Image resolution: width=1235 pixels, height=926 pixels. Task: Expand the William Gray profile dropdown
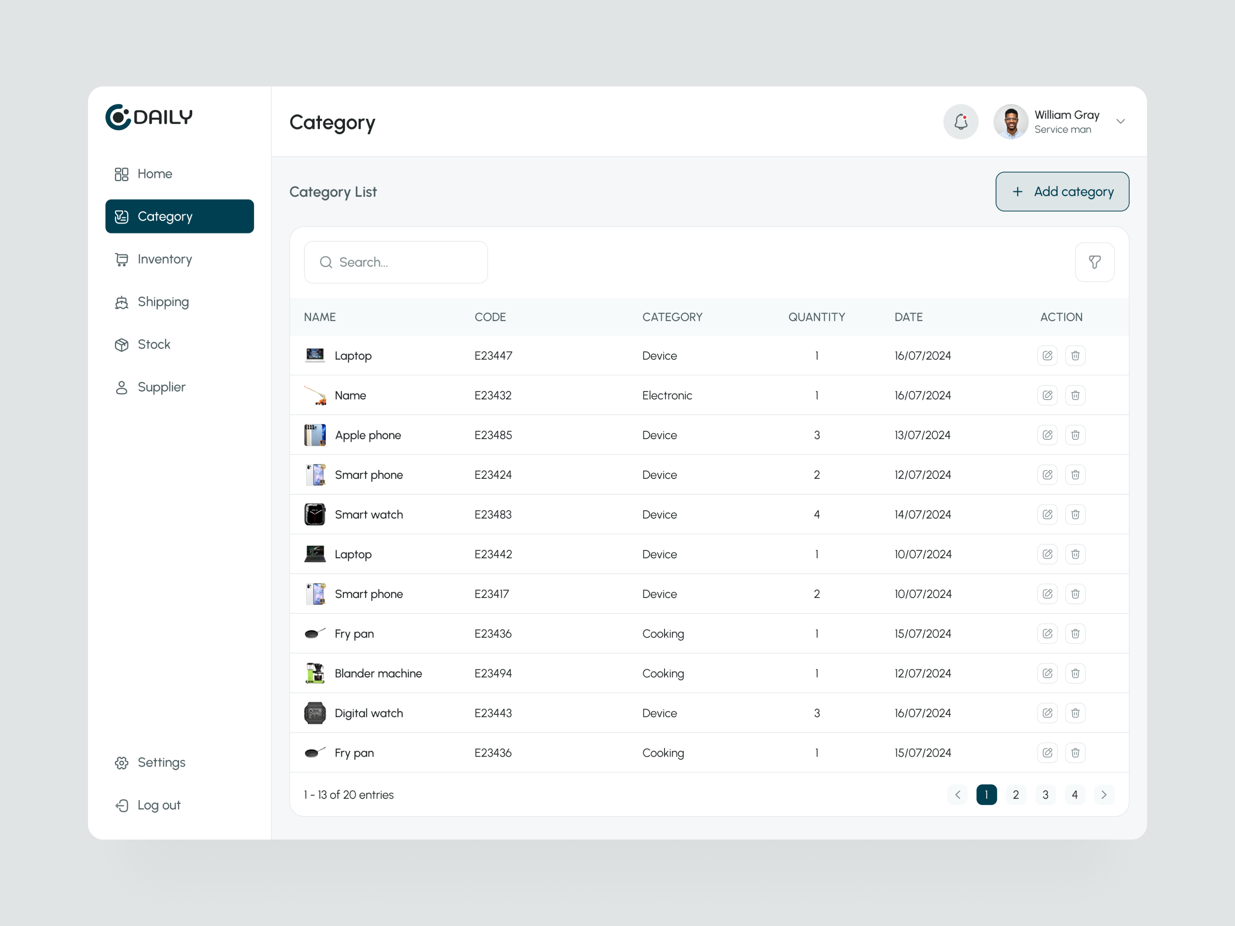[1120, 122]
